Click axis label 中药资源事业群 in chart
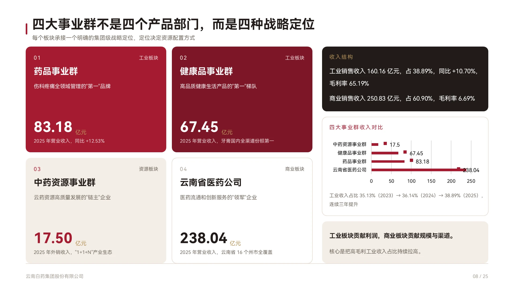The image size is (514, 289). click(350, 144)
